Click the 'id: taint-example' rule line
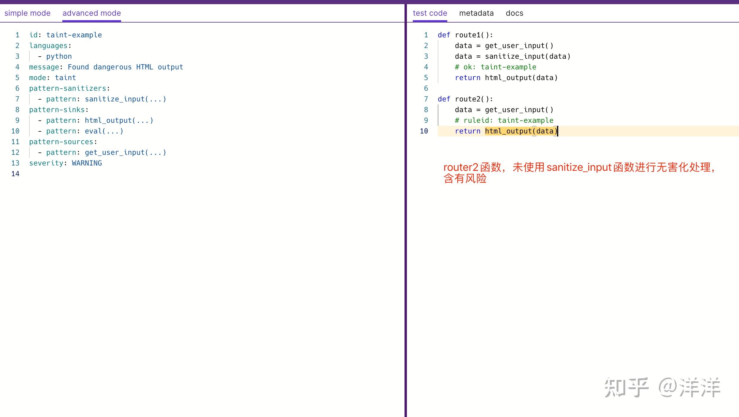 click(65, 35)
